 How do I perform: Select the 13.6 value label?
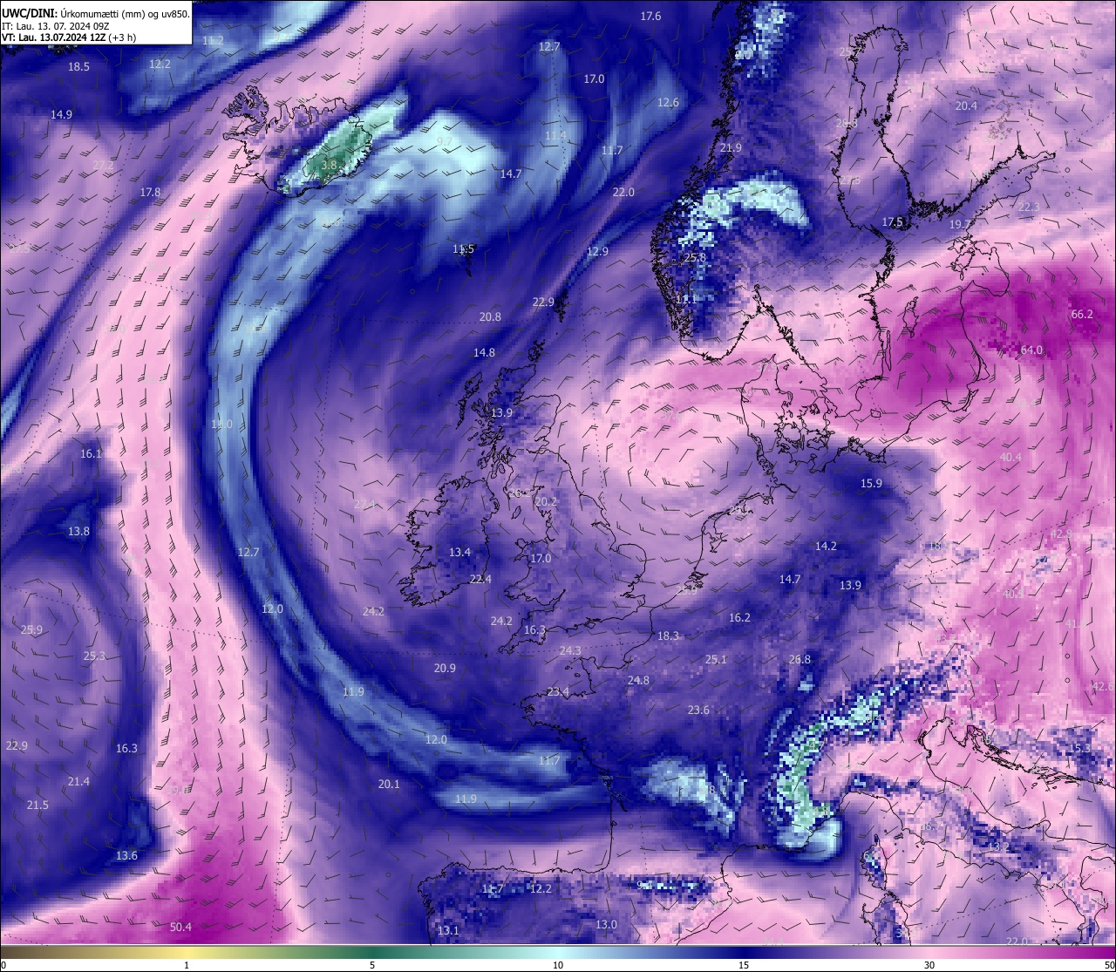pyautogui.click(x=126, y=855)
